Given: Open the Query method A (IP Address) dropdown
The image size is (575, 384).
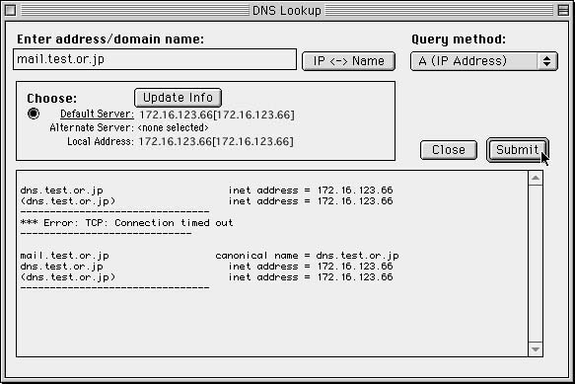Looking at the screenshot, I should 483,61.
